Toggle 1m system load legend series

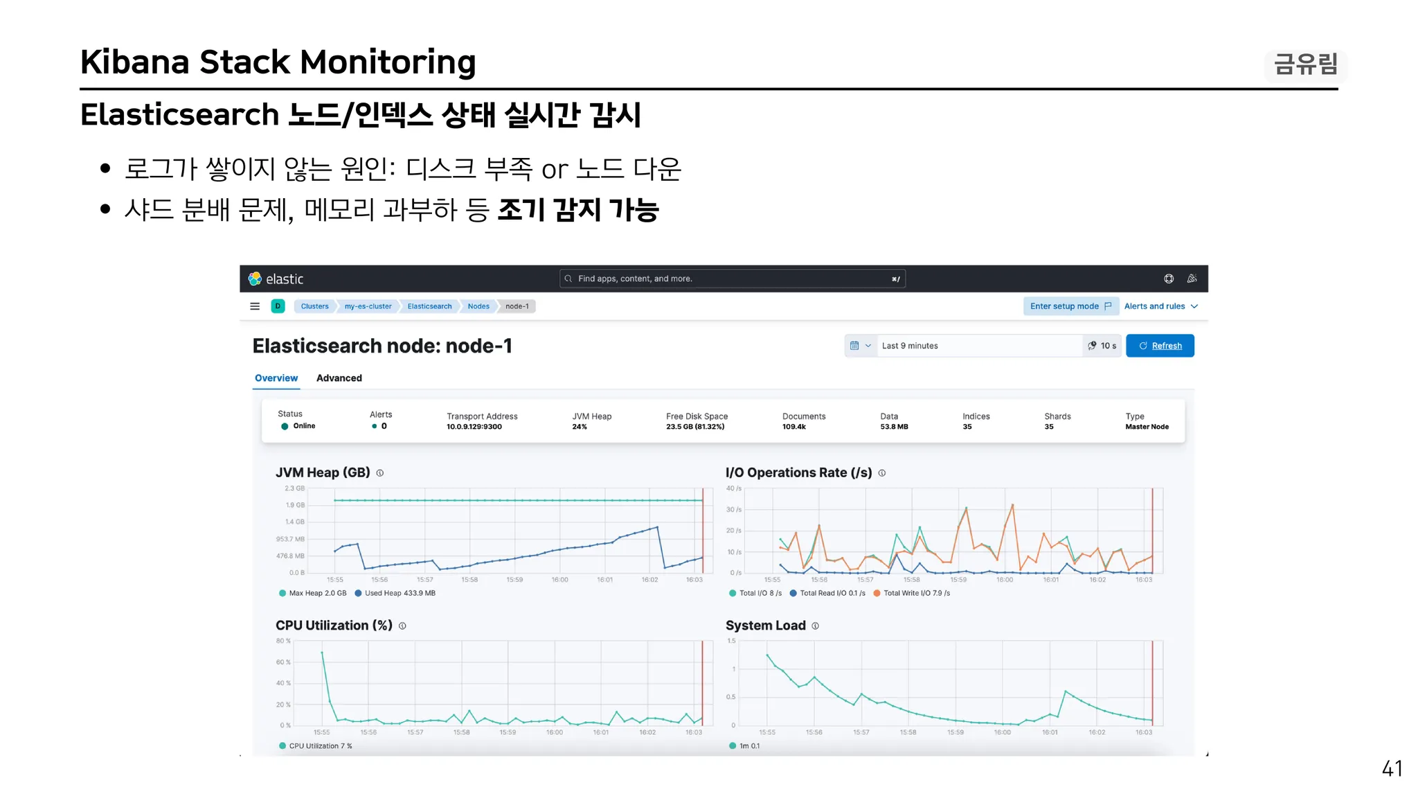pos(744,746)
